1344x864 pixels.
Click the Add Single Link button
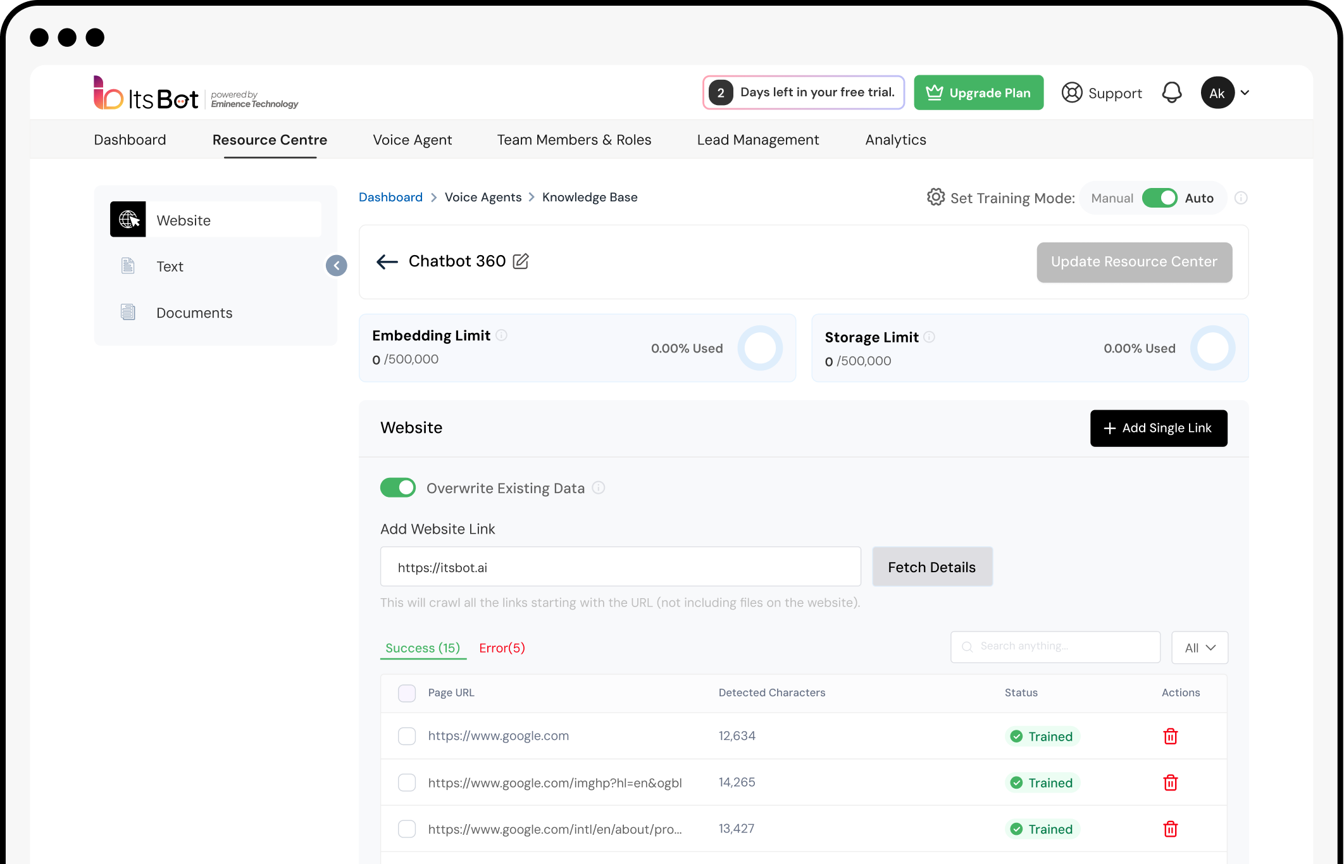tap(1158, 429)
